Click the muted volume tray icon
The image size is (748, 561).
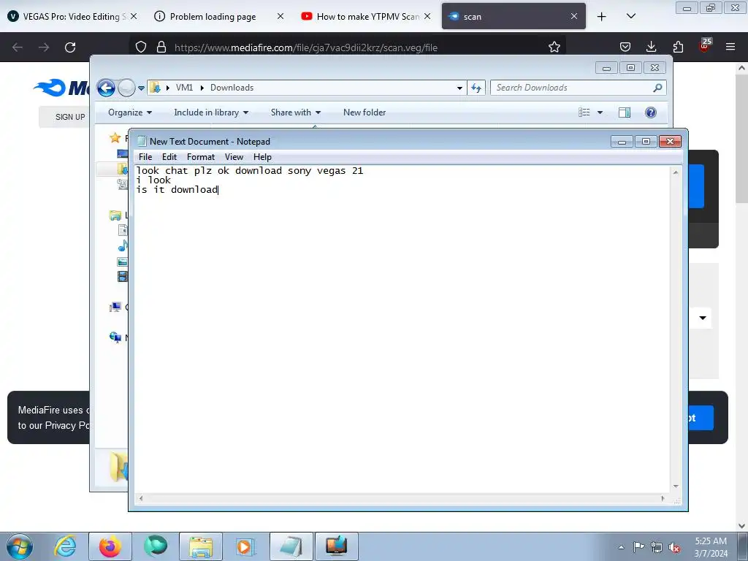[x=674, y=548]
